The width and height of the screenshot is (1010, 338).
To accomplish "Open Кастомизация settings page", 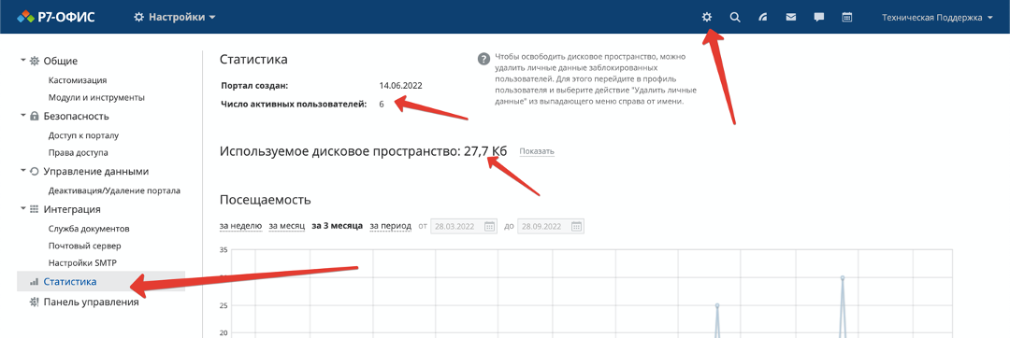I will (x=78, y=80).
